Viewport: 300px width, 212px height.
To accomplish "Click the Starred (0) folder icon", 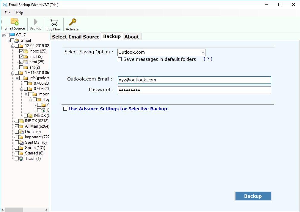I will [x=21, y=153].
